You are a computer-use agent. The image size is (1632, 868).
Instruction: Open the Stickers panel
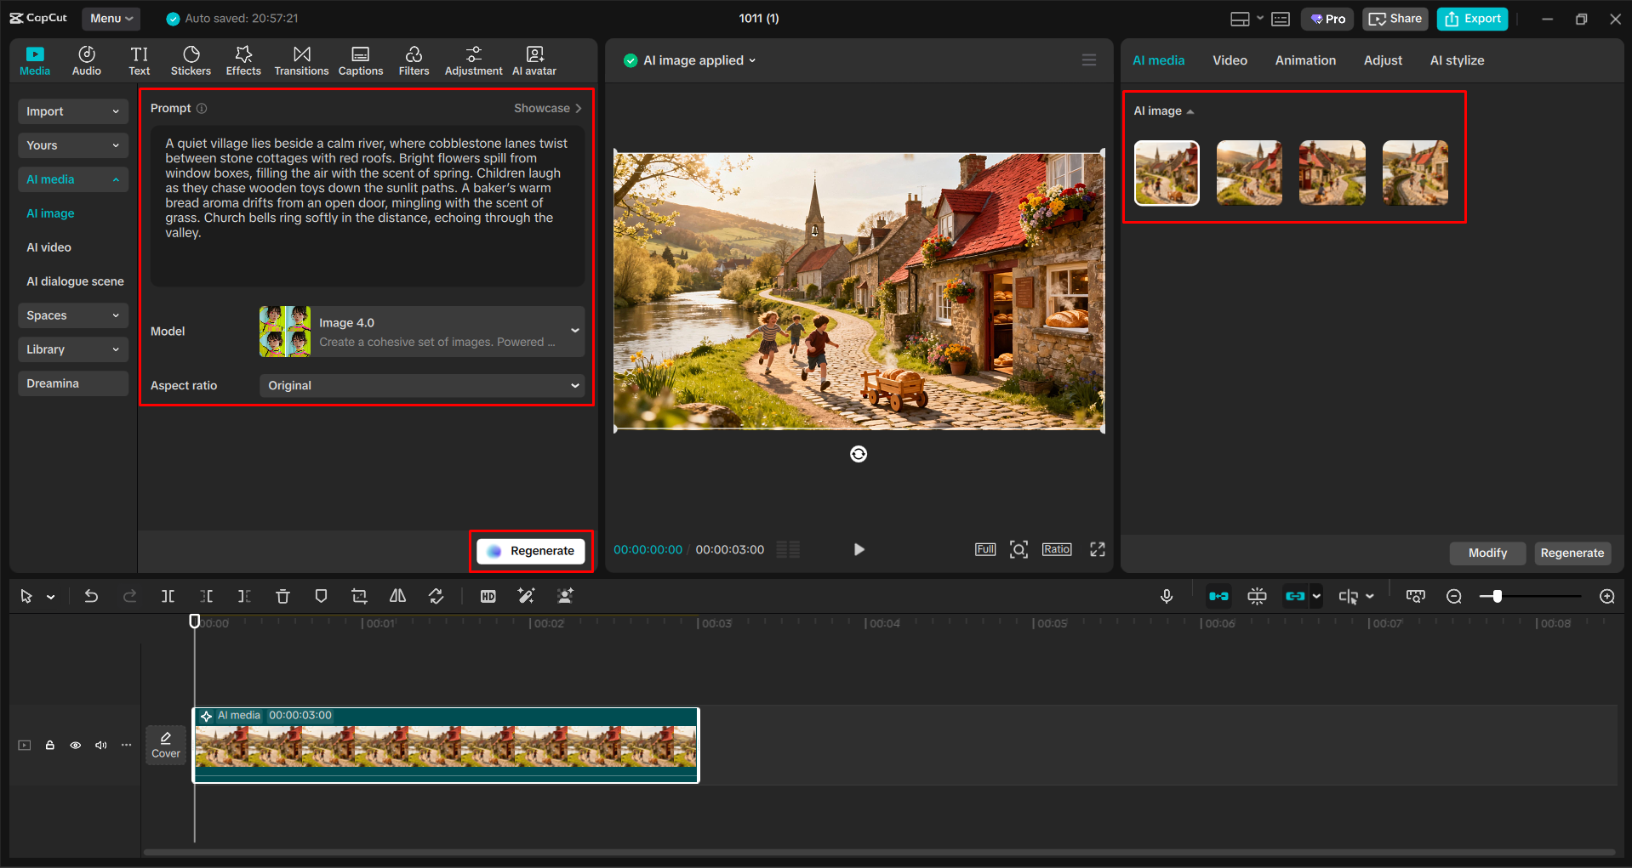[x=191, y=60]
